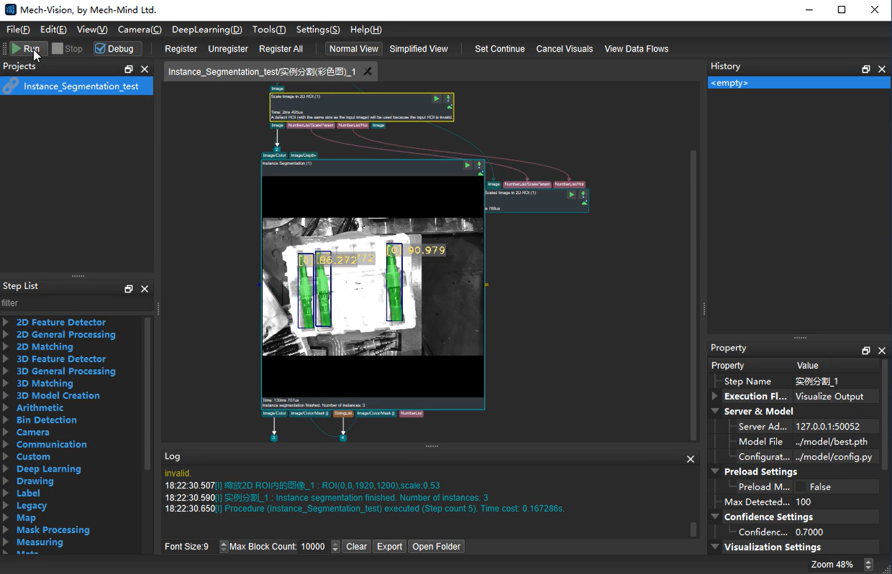This screenshot has height=574, width=892.
Task: Open the DeepLearning menu
Action: point(207,30)
